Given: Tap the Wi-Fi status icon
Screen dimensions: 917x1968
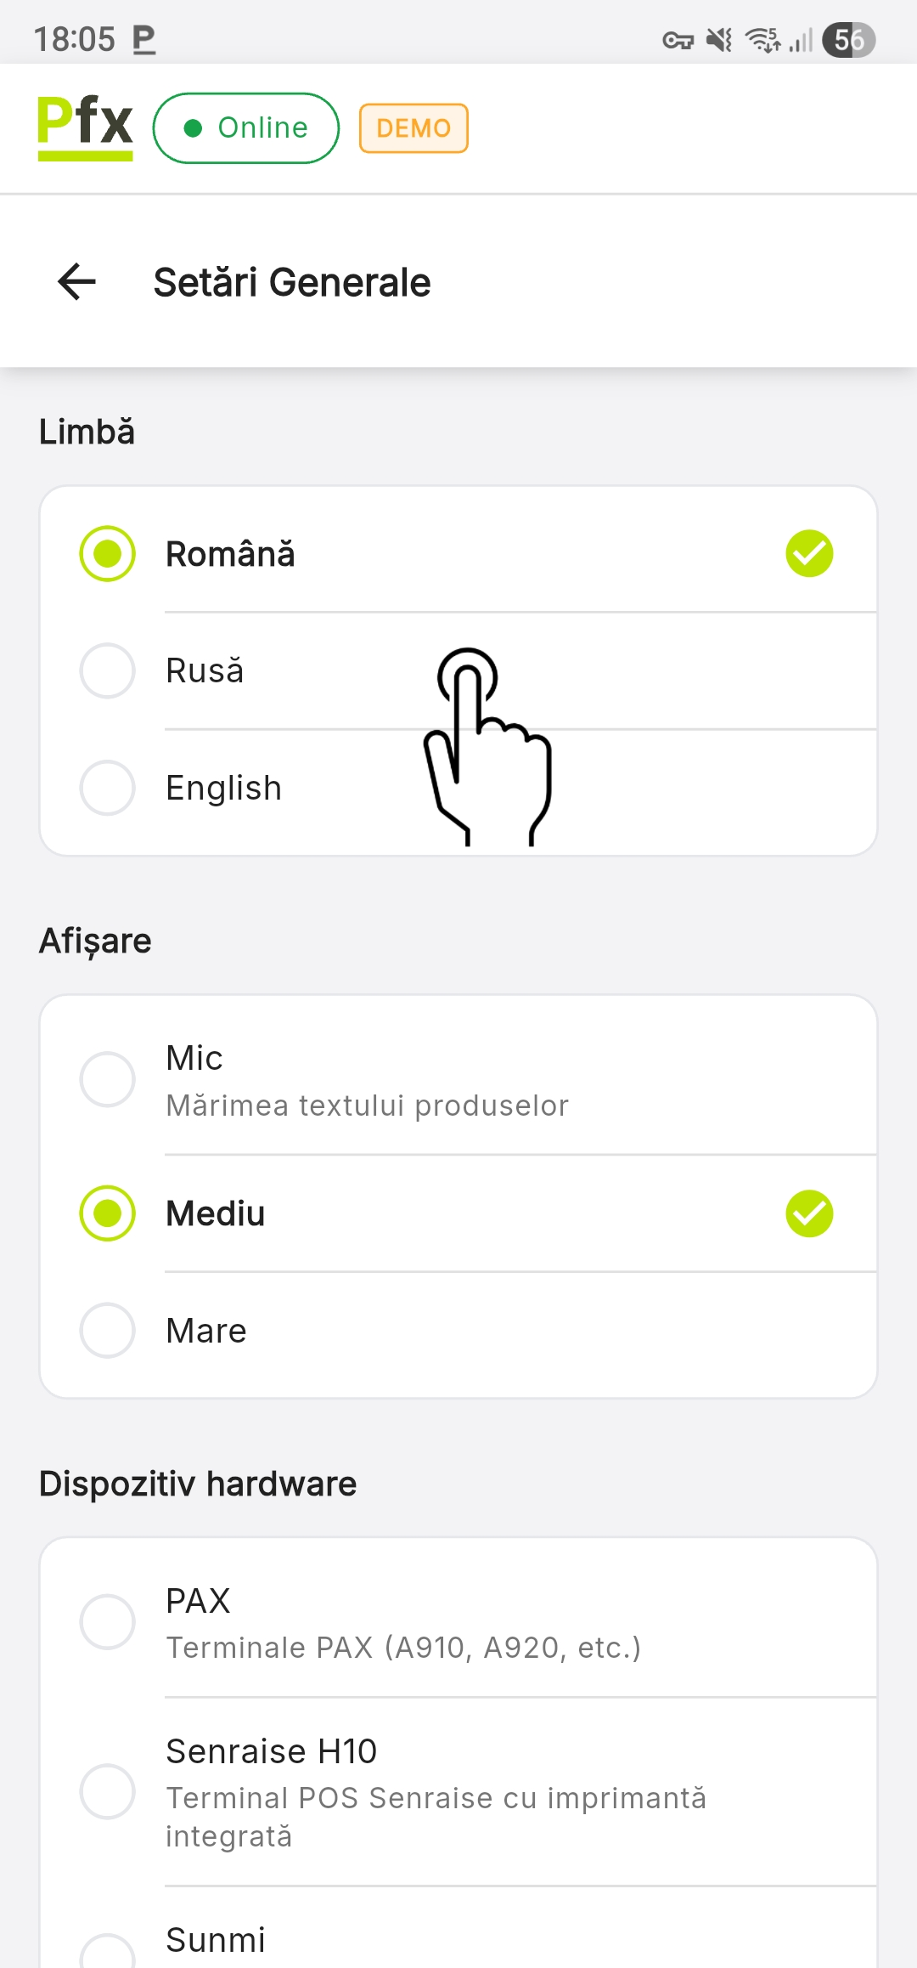Looking at the screenshot, I should 762,40.
